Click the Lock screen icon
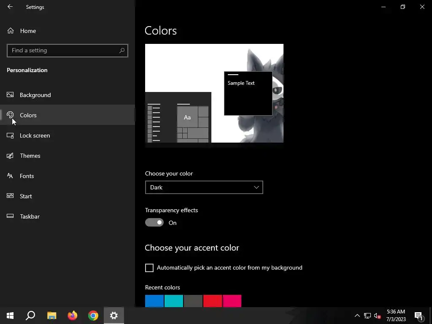The image size is (432, 324). click(x=10, y=135)
